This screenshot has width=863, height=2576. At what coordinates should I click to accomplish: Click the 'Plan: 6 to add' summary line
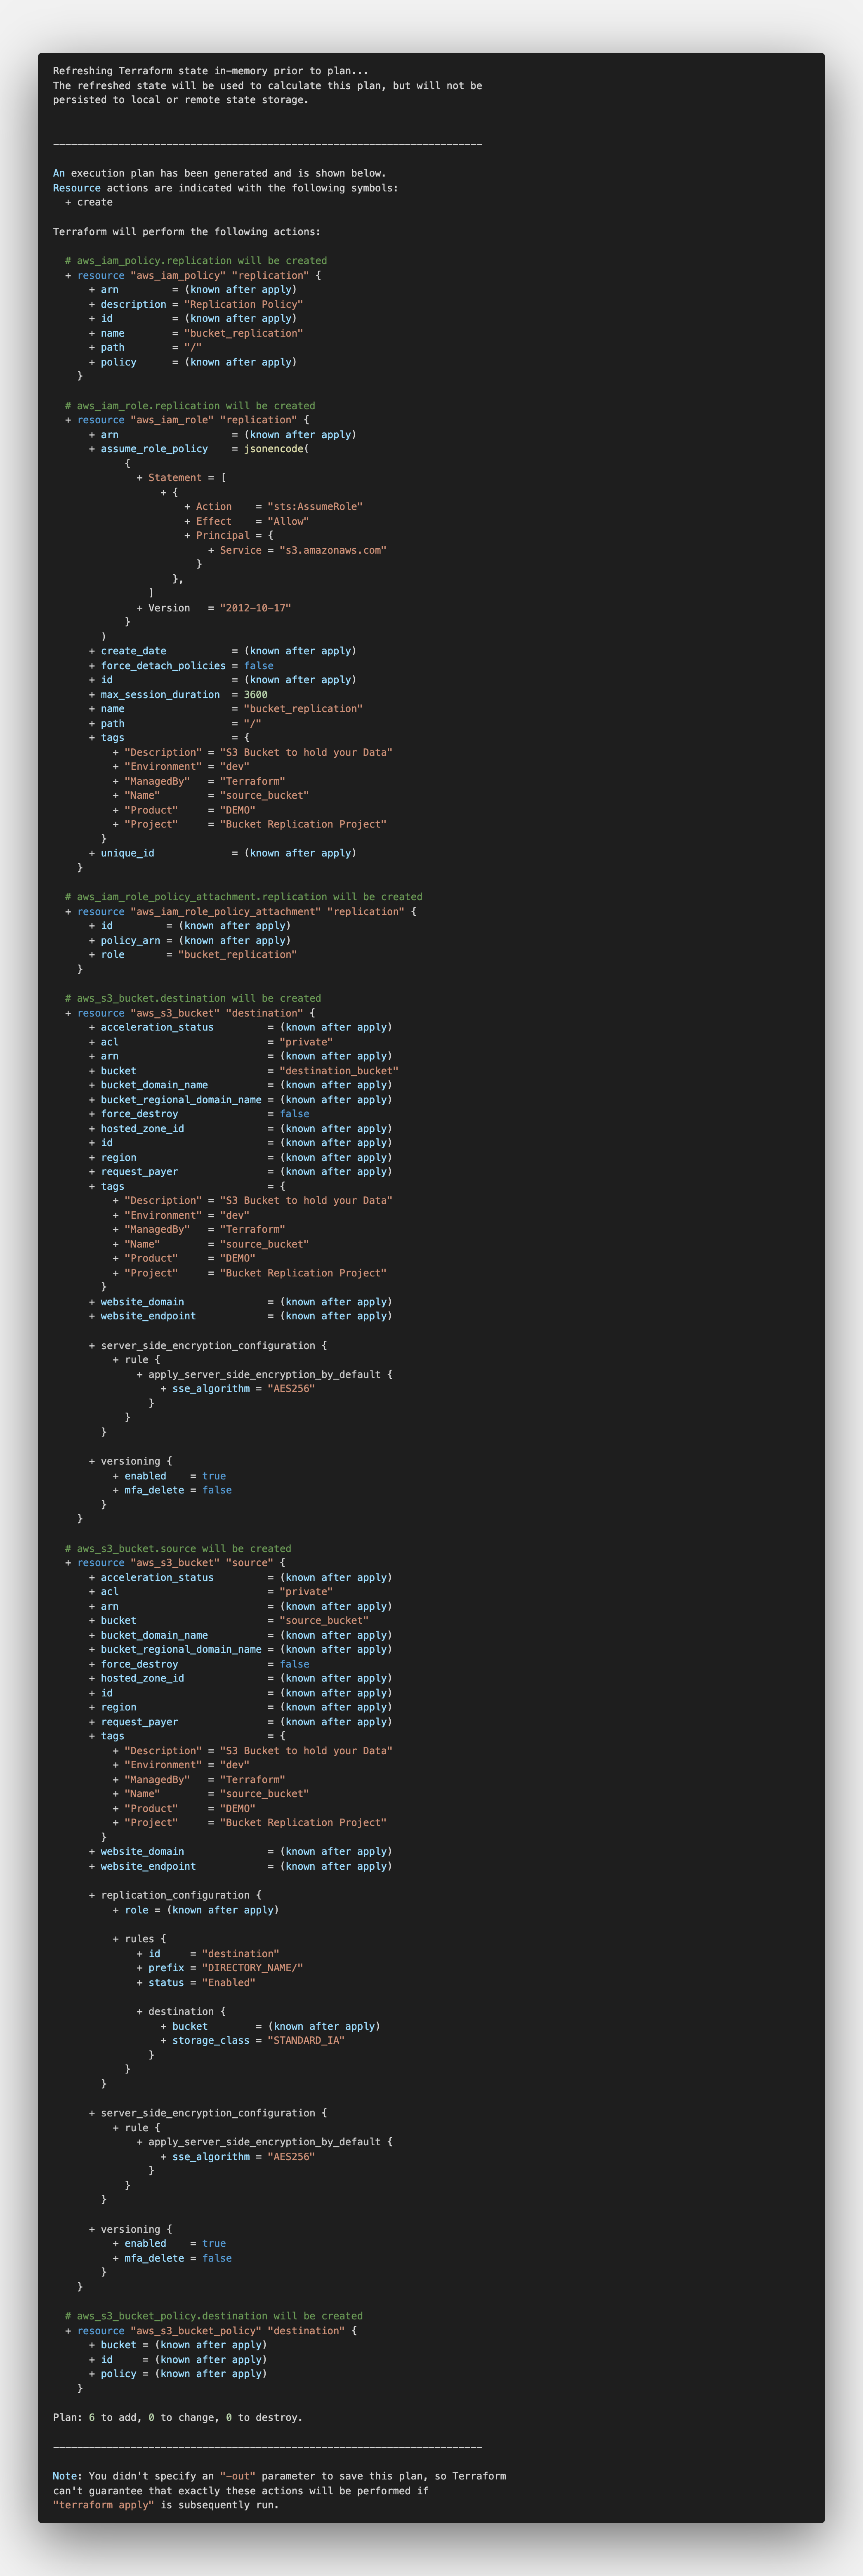(x=177, y=2417)
